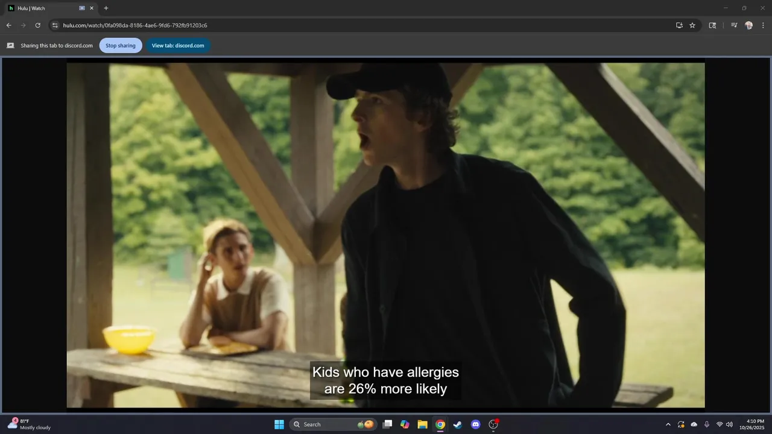View site information icon in address bar

click(55, 25)
